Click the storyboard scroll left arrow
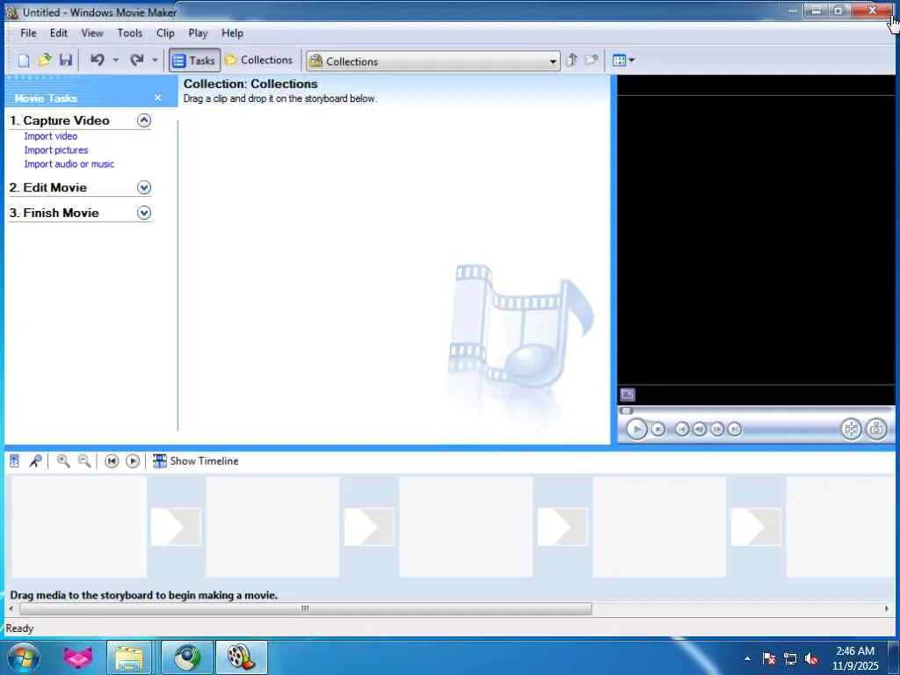This screenshot has width=900, height=675. (11, 608)
